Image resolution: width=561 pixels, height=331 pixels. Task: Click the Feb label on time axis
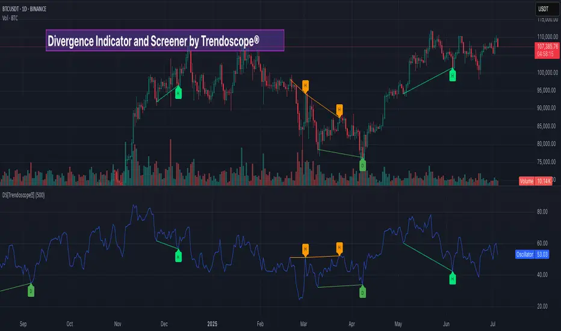(260, 324)
